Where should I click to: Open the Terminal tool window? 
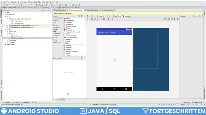coord(6,103)
